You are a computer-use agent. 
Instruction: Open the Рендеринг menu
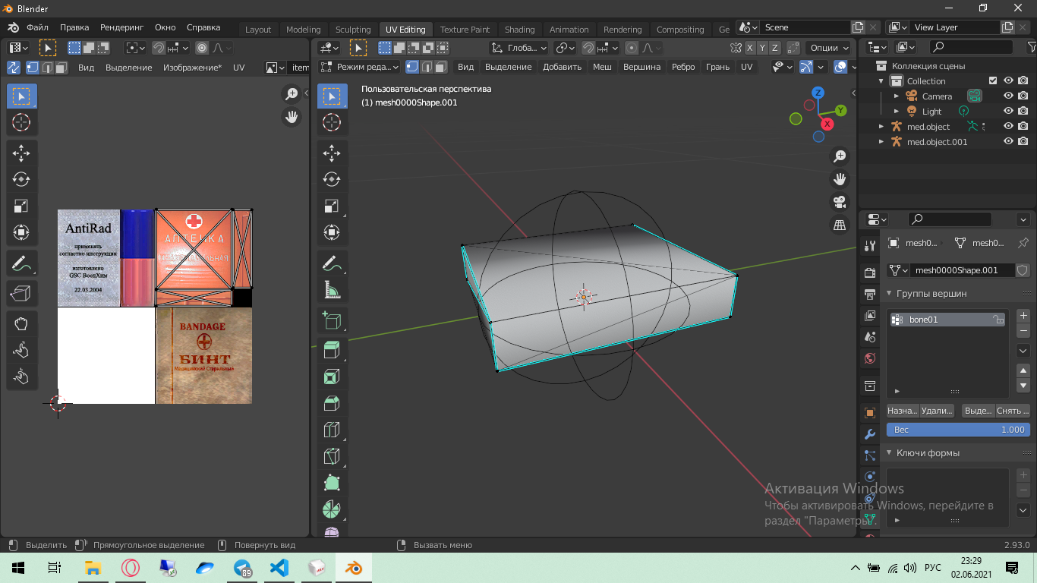[x=121, y=27]
